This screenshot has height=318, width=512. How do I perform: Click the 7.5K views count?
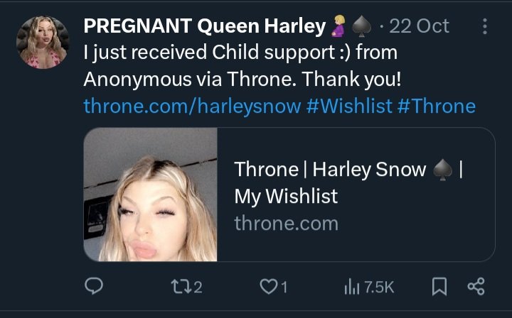(378, 287)
